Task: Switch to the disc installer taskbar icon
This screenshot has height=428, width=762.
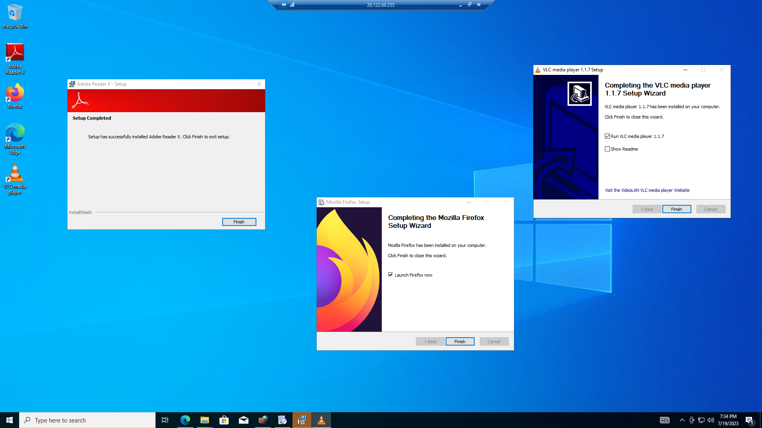Action: click(282, 420)
